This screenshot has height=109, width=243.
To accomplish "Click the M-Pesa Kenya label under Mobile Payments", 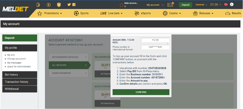I will (x=107, y=103).
